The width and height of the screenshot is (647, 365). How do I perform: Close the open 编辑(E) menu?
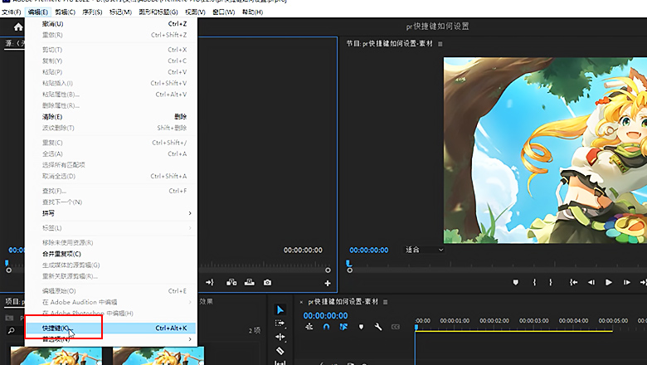tap(38, 12)
